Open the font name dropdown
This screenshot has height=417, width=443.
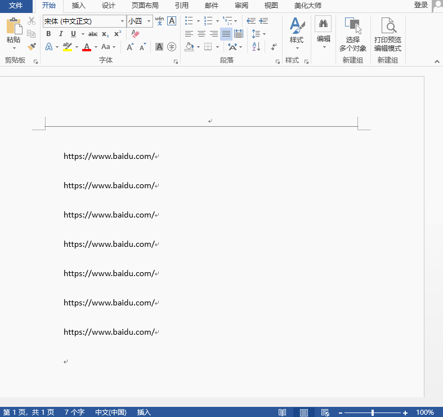tap(122, 21)
